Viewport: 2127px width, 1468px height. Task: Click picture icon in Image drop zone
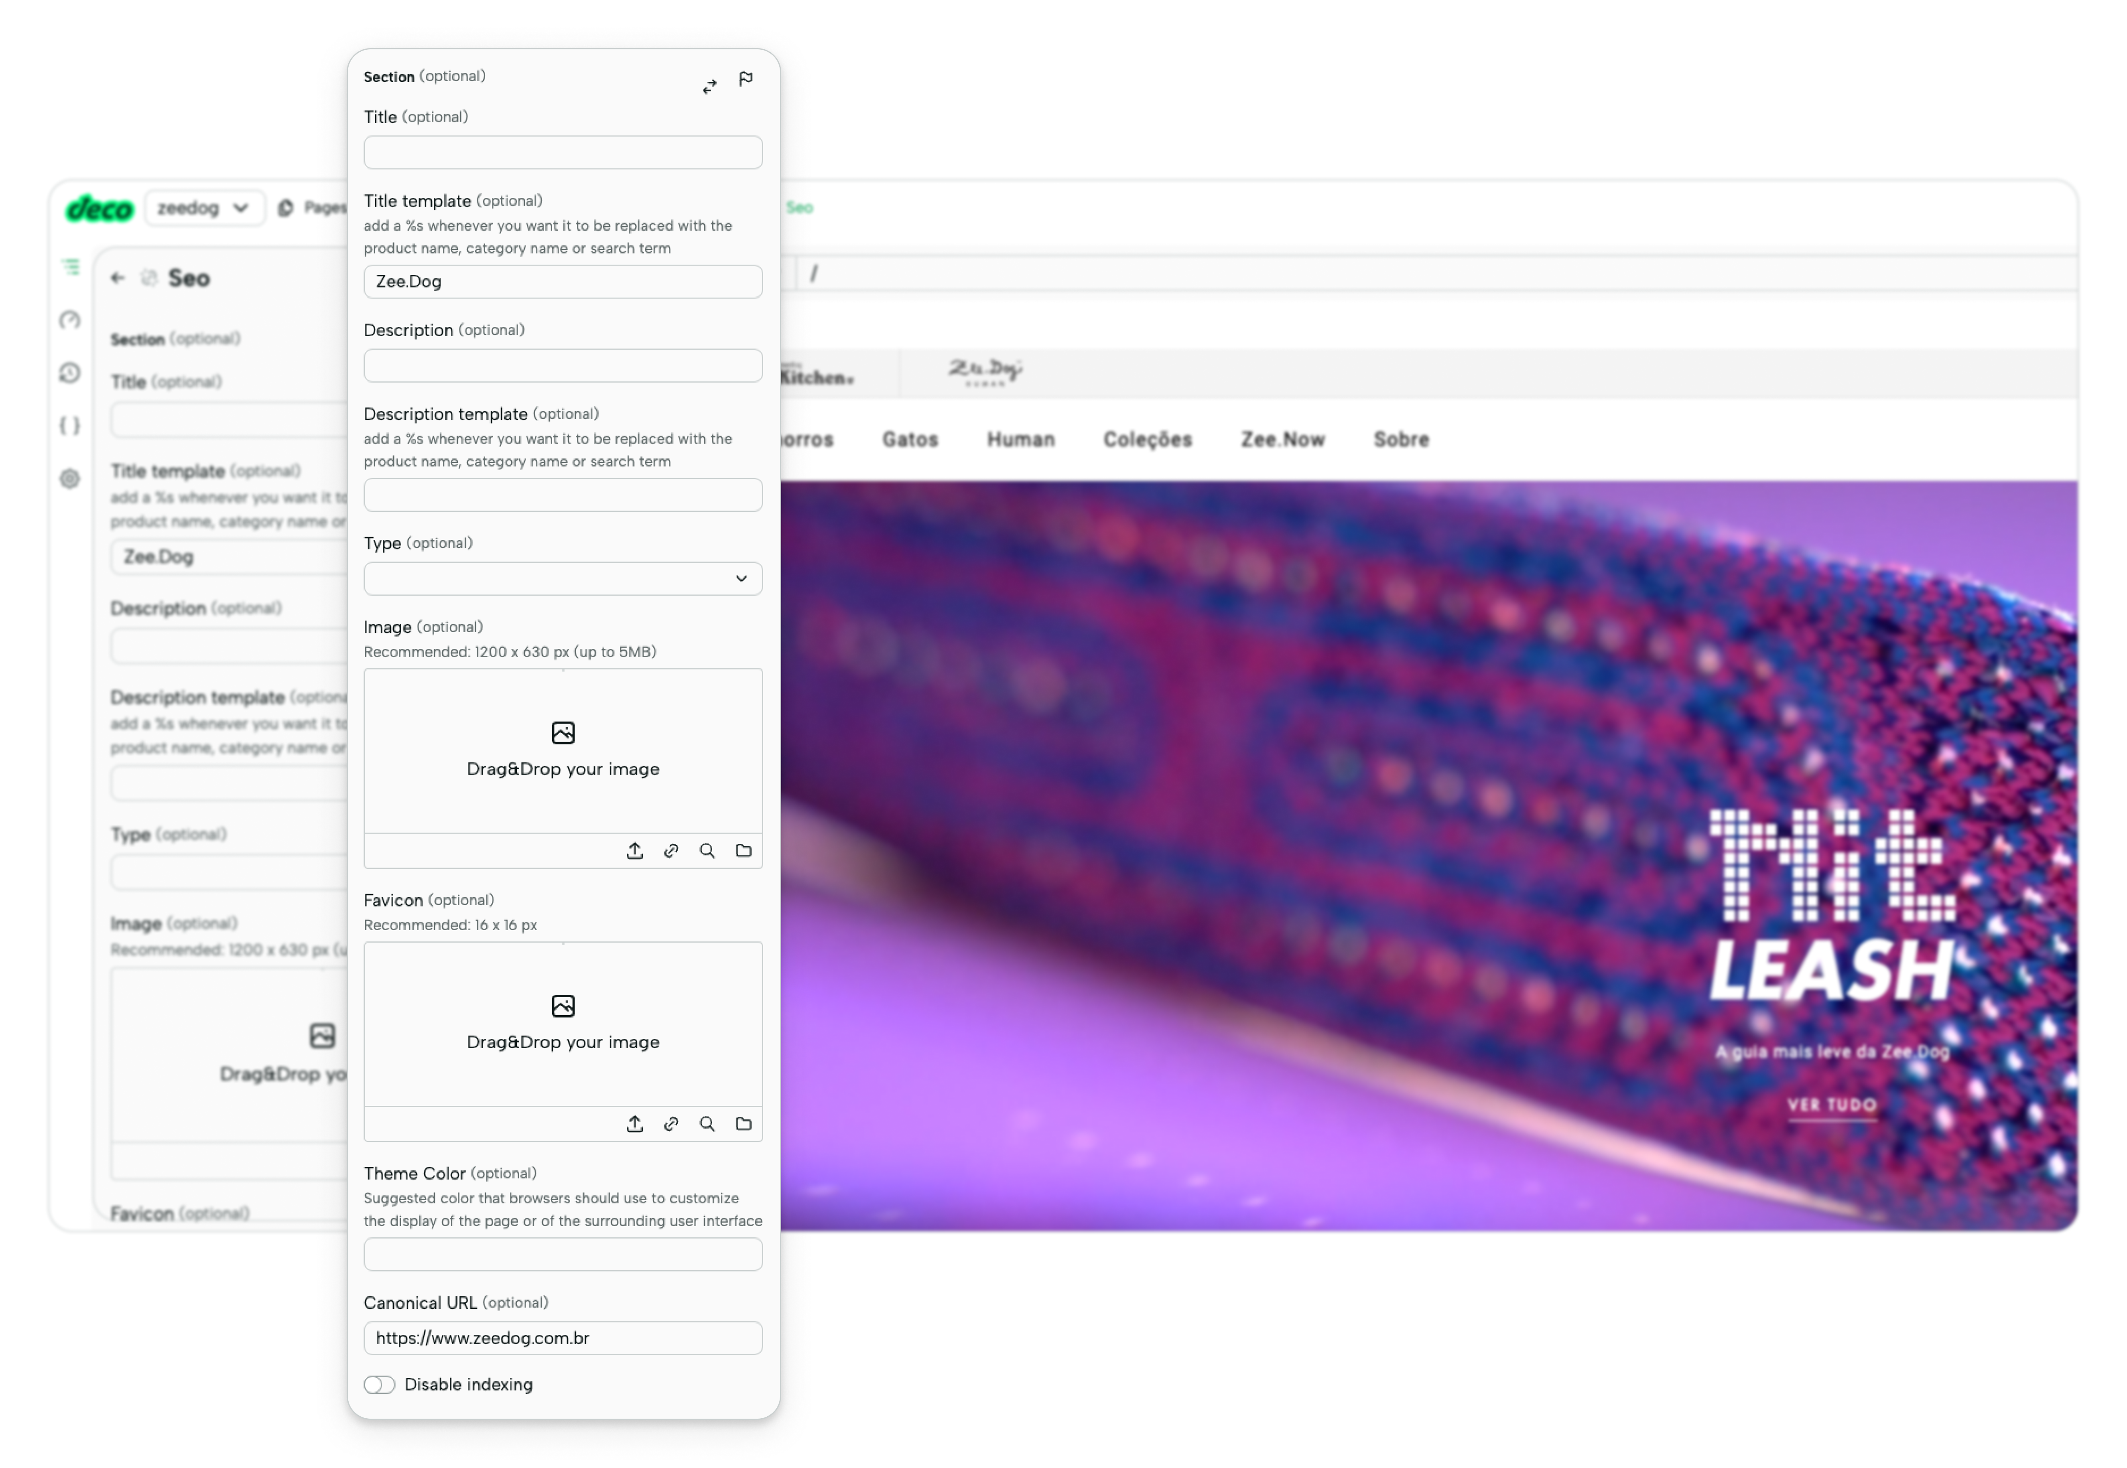point(563,733)
